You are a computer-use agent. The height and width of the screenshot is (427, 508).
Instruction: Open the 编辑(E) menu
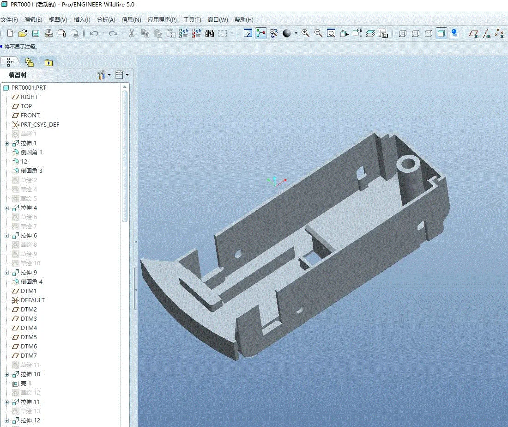pyautogui.click(x=33, y=20)
